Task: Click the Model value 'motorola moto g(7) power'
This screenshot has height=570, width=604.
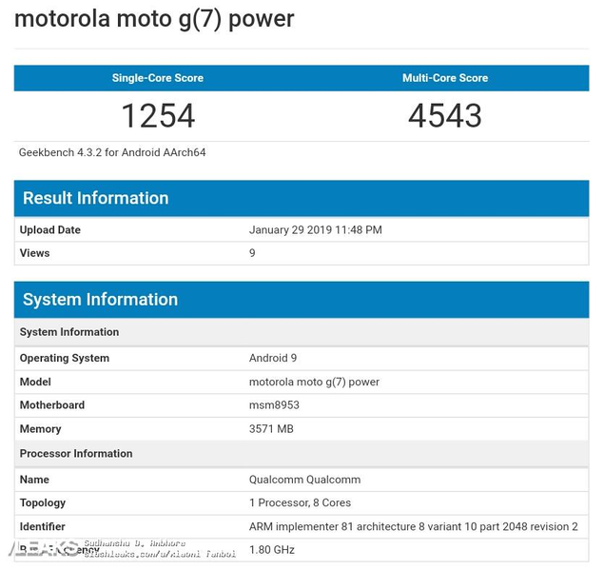Action: point(314,382)
